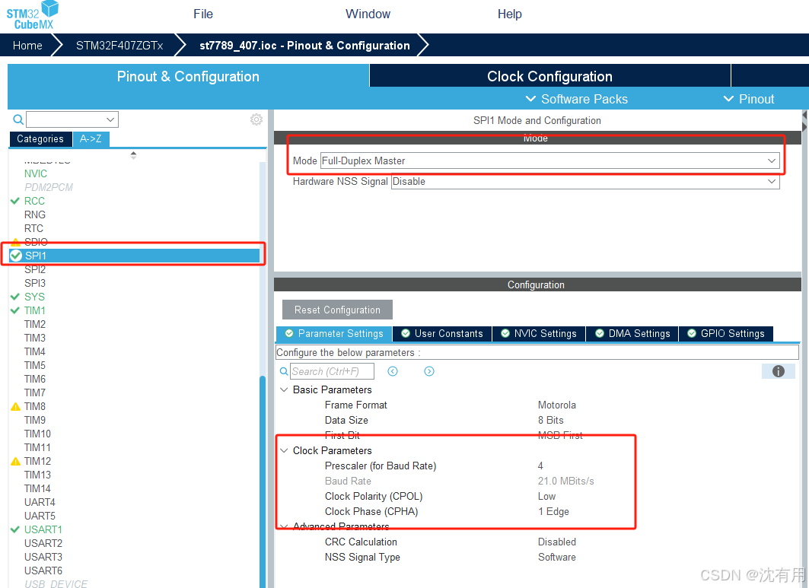809x588 pixels.
Task: Open the Window menu
Action: [x=368, y=14]
